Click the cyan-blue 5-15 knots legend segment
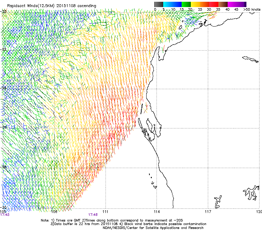The image size is (262, 230). [172, 4]
